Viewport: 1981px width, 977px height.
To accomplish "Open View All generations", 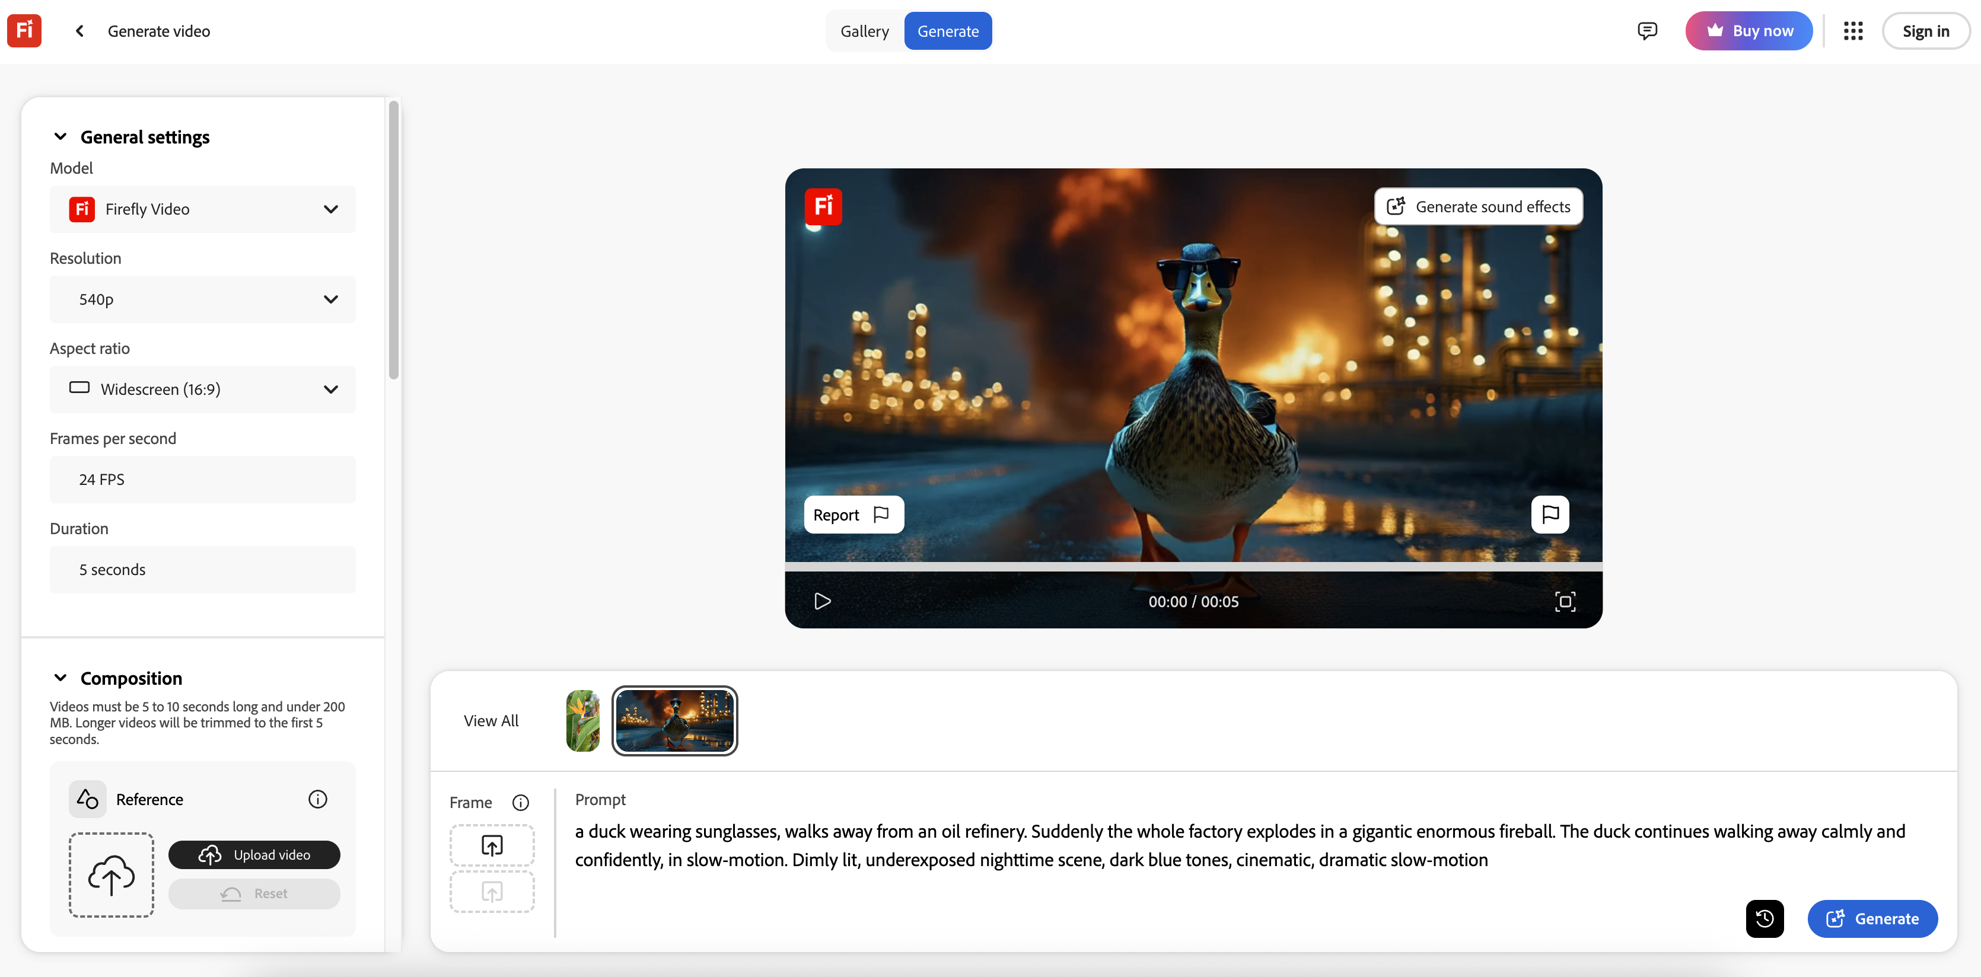I will pos(491,720).
